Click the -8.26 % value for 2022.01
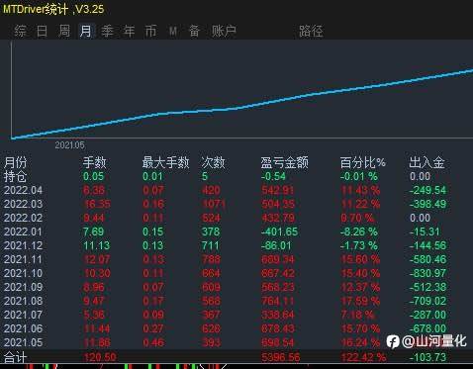Viewport: 473px width, 369px height. 359,231
